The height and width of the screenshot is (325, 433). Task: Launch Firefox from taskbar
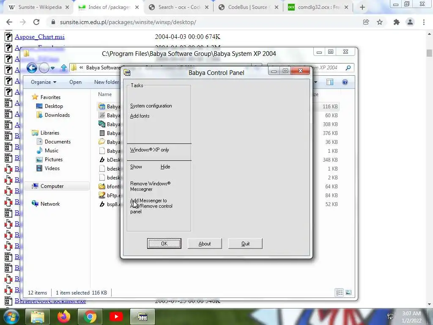point(63,317)
